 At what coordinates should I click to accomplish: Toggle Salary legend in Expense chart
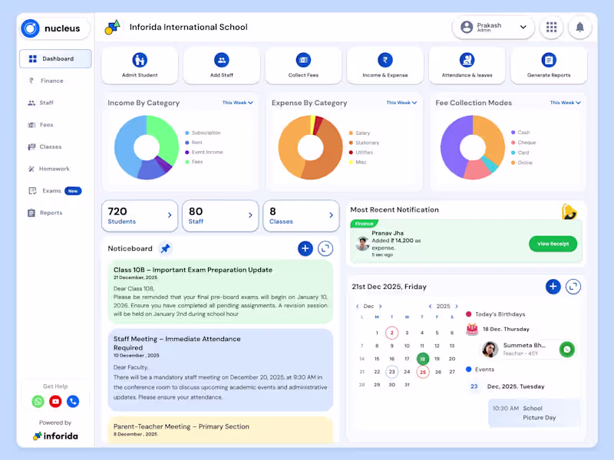click(x=359, y=133)
